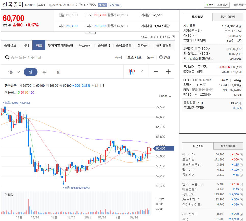Remove 루닛 from the 최근조회 list
246x221 pixels.
[241, 219]
